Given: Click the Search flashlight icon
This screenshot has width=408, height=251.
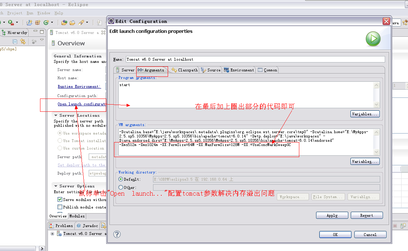Looking at the screenshot, I should [81, 22].
